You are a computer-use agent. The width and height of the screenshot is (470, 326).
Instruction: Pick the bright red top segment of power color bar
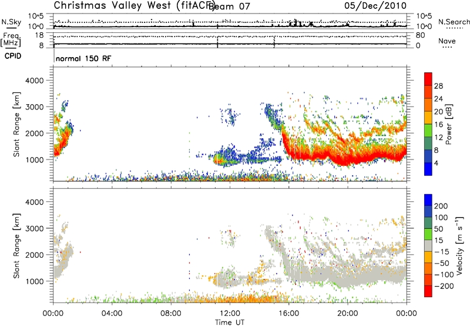click(x=428, y=79)
